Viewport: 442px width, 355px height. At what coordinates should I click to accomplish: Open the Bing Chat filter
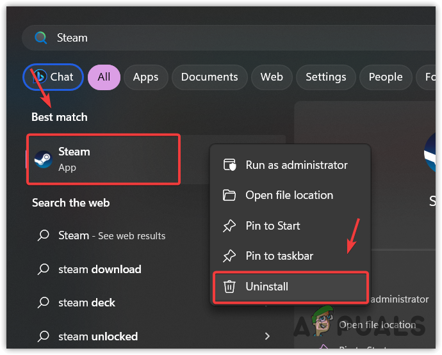[53, 77]
